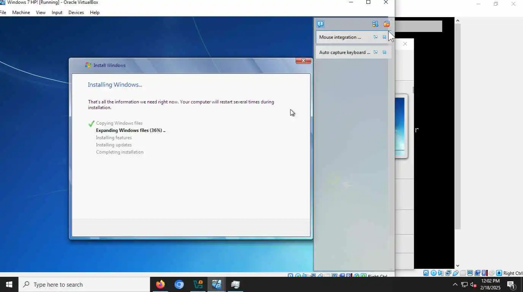
Task: Click the audio indicator in the background VM status bar
Action: (x=441, y=273)
